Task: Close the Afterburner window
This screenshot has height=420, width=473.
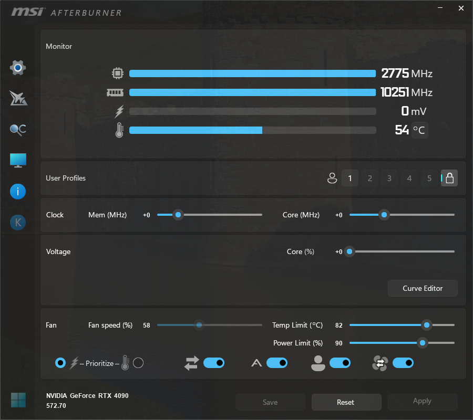Action: click(x=461, y=8)
